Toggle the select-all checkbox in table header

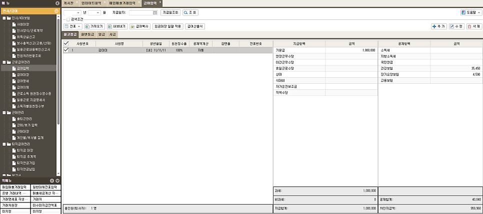point(66,44)
